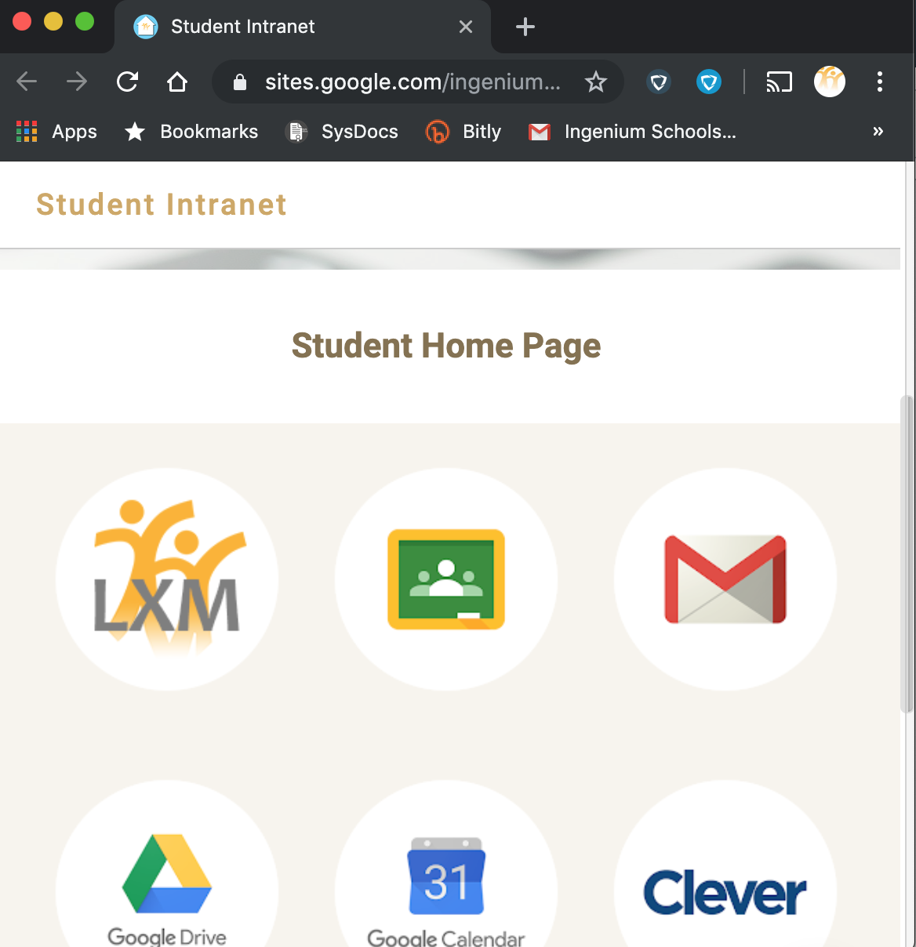
Task: Click the blue shield extension icon
Action: (x=709, y=82)
